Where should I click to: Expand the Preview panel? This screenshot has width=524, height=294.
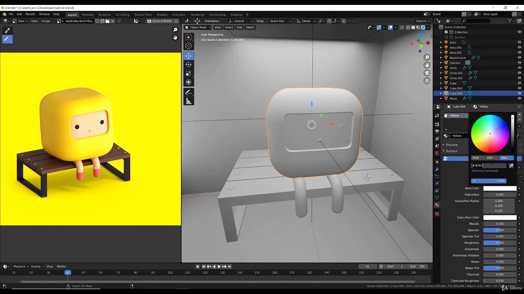[452, 145]
